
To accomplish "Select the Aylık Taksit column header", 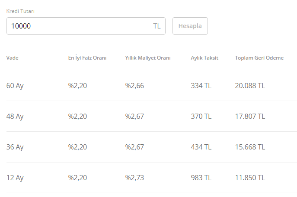I will click(x=204, y=58).
